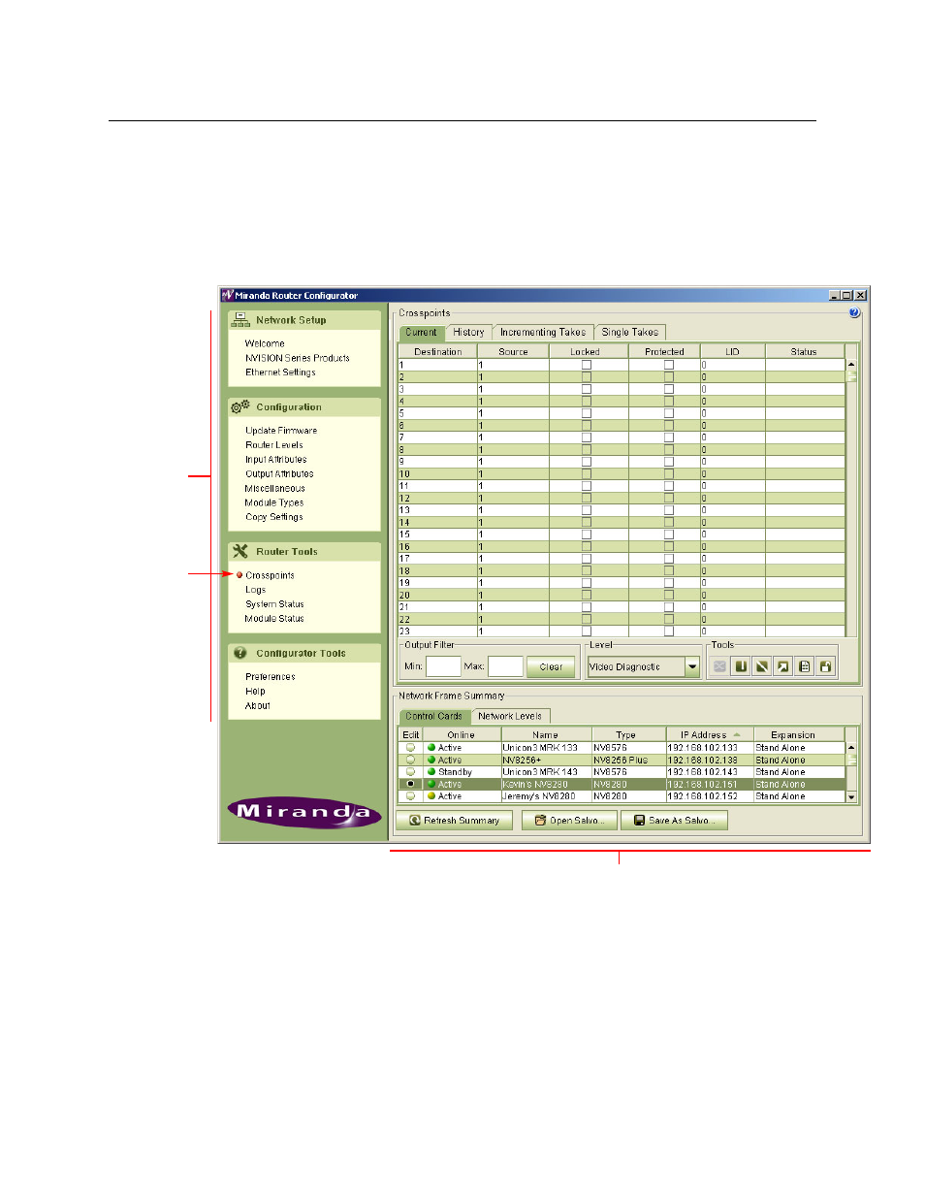Click the second Tools icon with vertical bar
Image resolution: width=925 pixels, height=1198 pixels.
tap(741, 666)
